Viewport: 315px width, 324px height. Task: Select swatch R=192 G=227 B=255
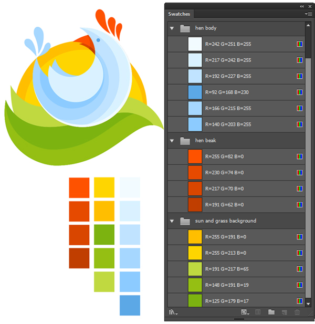195,76
